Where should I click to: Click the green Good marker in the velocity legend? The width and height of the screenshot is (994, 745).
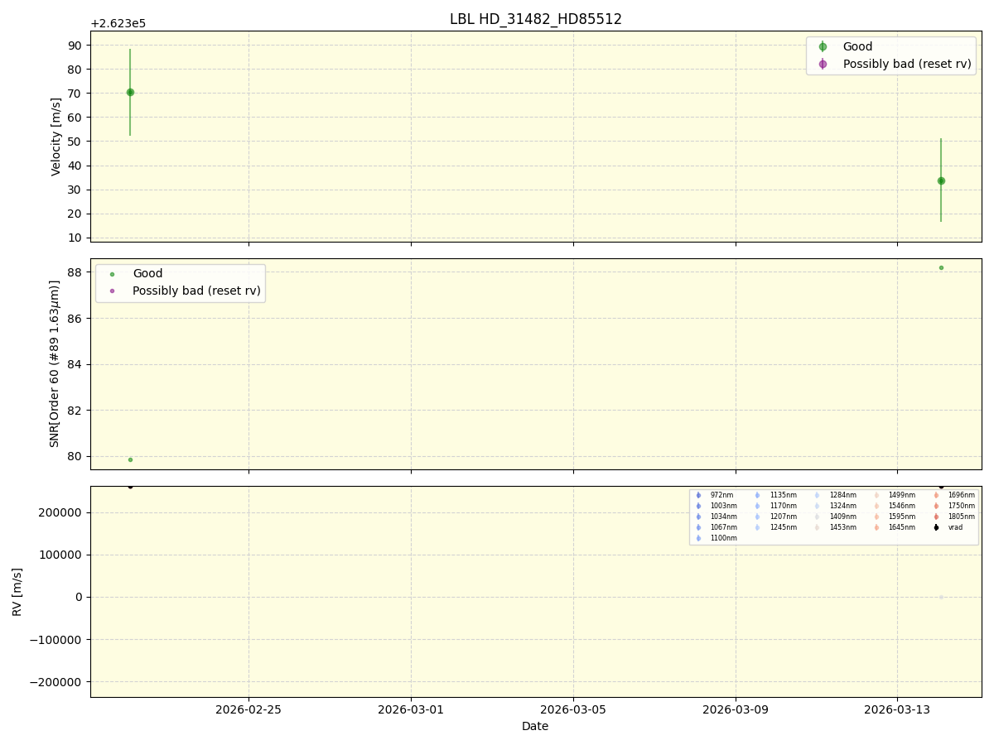coord(823,47)
